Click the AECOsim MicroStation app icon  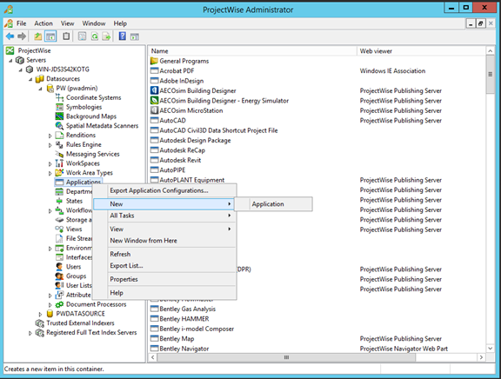point(154,110)
